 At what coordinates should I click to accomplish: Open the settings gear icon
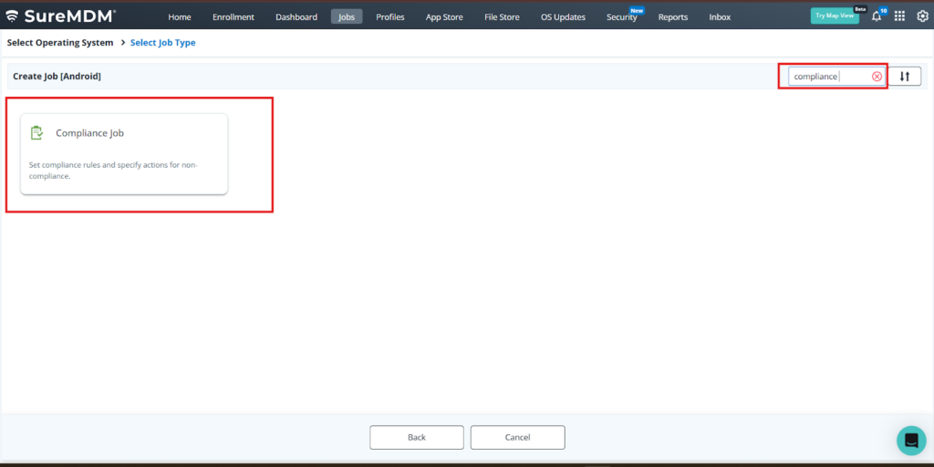tap(921, 16)
